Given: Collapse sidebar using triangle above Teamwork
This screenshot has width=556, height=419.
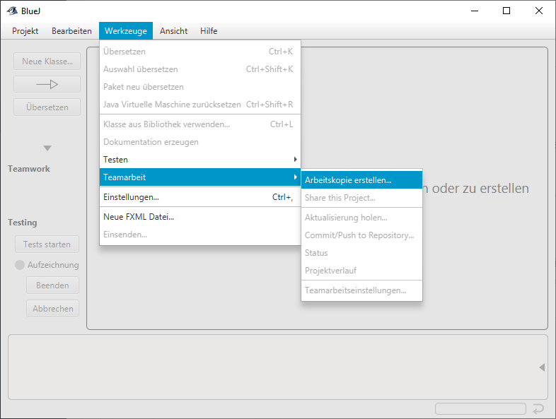Looking at the screenshot, I should tap(47, 148).
